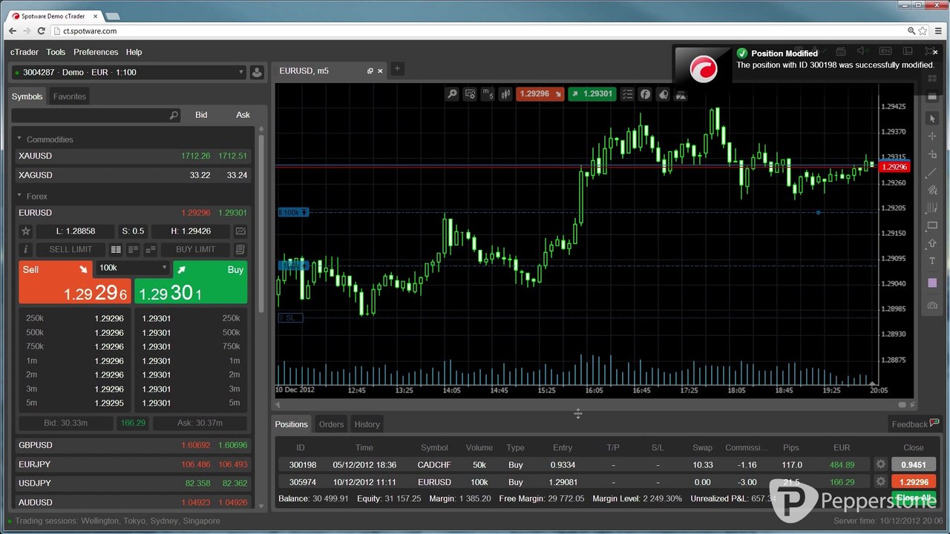Switch to price depth of market view
The width and height of the screenshot is (950, 534).
pos(134,249)
